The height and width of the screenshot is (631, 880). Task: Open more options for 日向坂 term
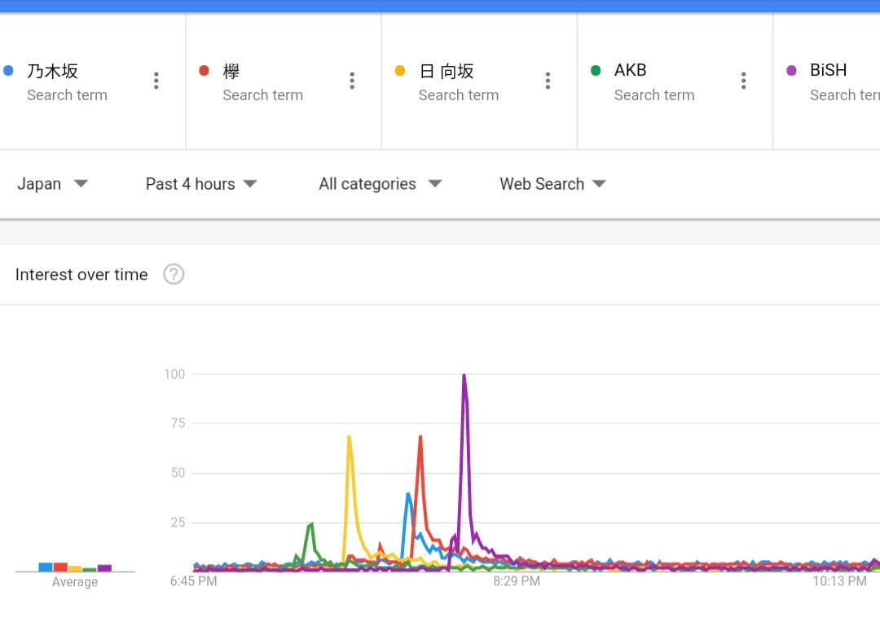click(547, 81)
